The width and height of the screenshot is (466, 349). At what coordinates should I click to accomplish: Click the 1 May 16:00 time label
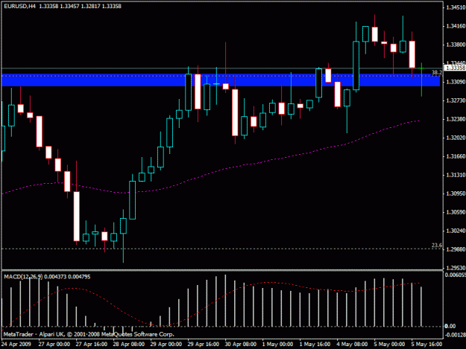[x=315, y=345]
